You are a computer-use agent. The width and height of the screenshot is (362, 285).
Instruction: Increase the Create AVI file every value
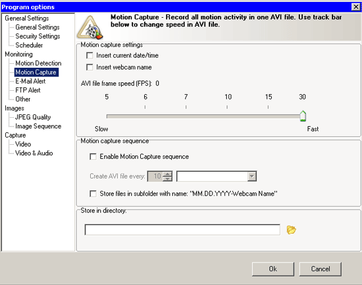point(167,174)
